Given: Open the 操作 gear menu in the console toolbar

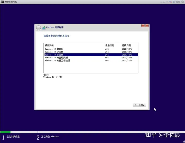Looking at the screenshot, I should pyautogui.click(x=177, y=2).
